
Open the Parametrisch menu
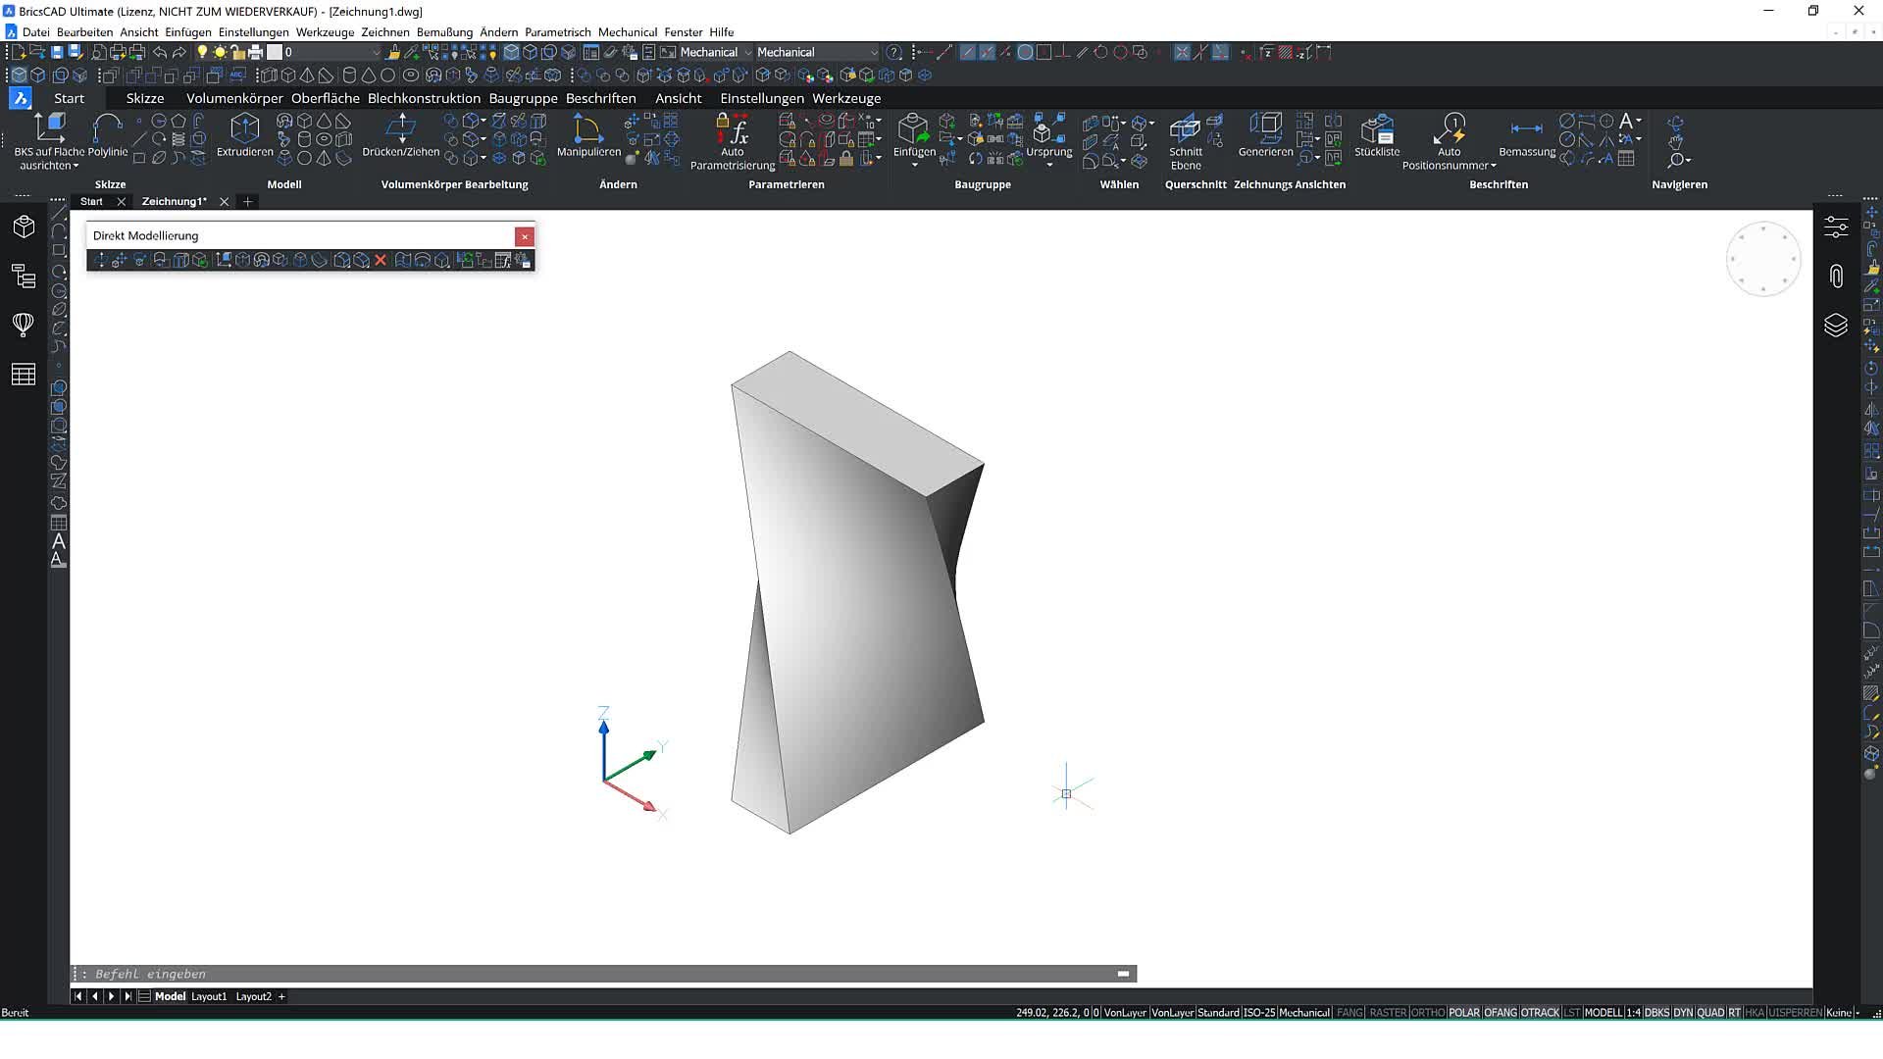pyautogui.click(x=558, y=32)
